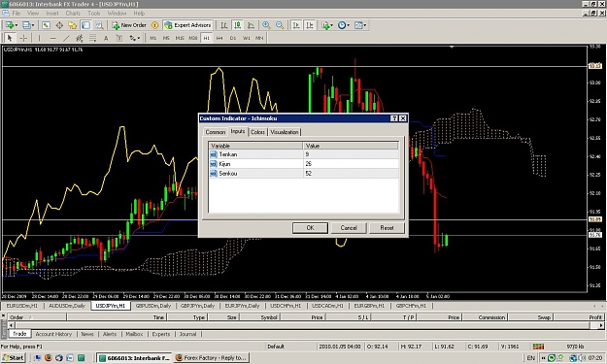The height and width of the screenshot is (364, 607).
Task: Select the crosshair tool
Action: point(23,38)
